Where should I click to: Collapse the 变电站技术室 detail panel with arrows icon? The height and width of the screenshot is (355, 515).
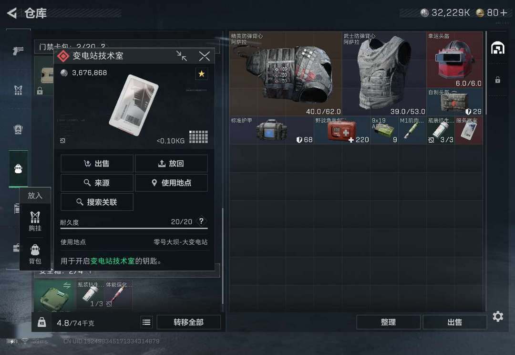[181, 56]
